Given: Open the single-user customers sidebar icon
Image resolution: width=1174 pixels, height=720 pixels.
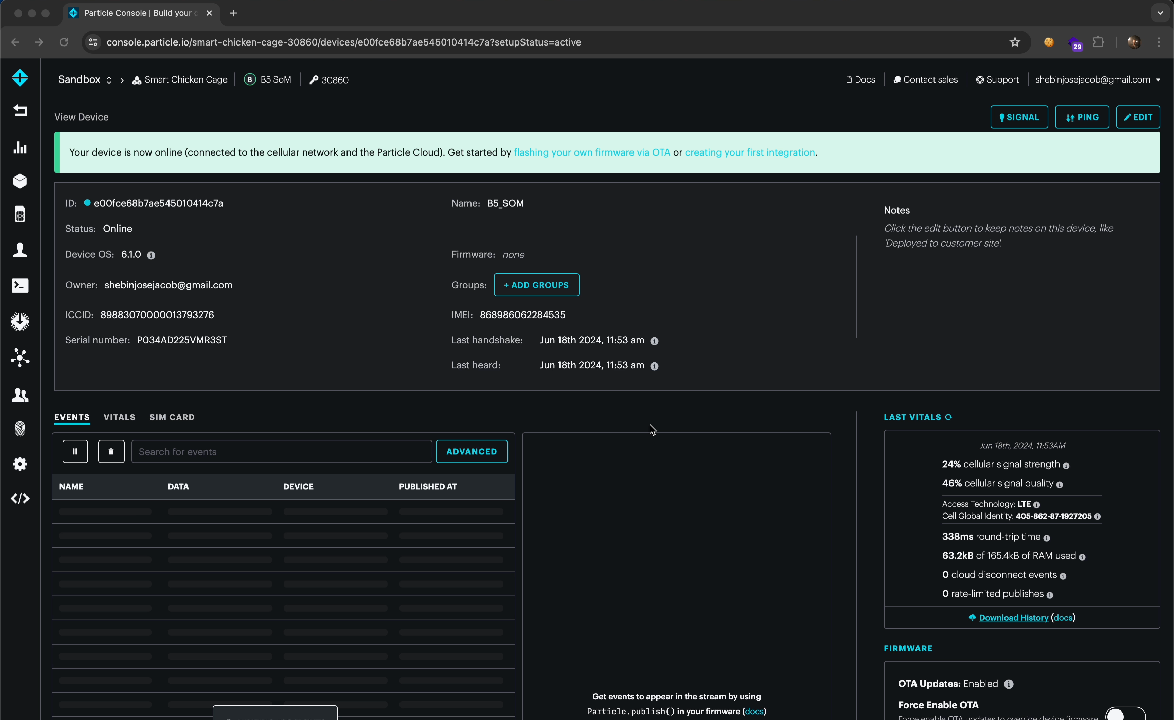Looking at the screenshot, I should pos(20,250).
